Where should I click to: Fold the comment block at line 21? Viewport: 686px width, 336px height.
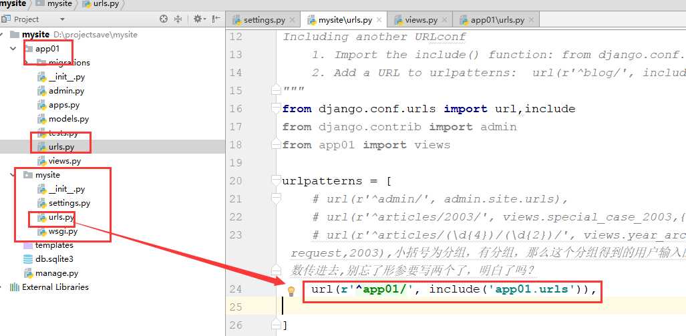[x=276, y=199]
